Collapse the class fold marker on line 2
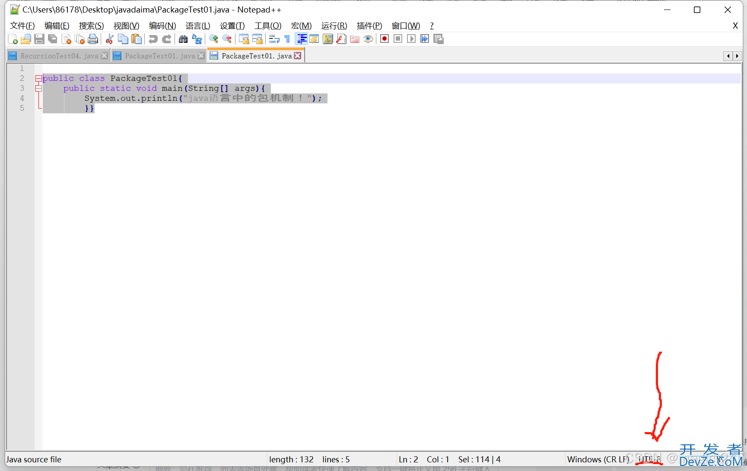 pos(38,78)
